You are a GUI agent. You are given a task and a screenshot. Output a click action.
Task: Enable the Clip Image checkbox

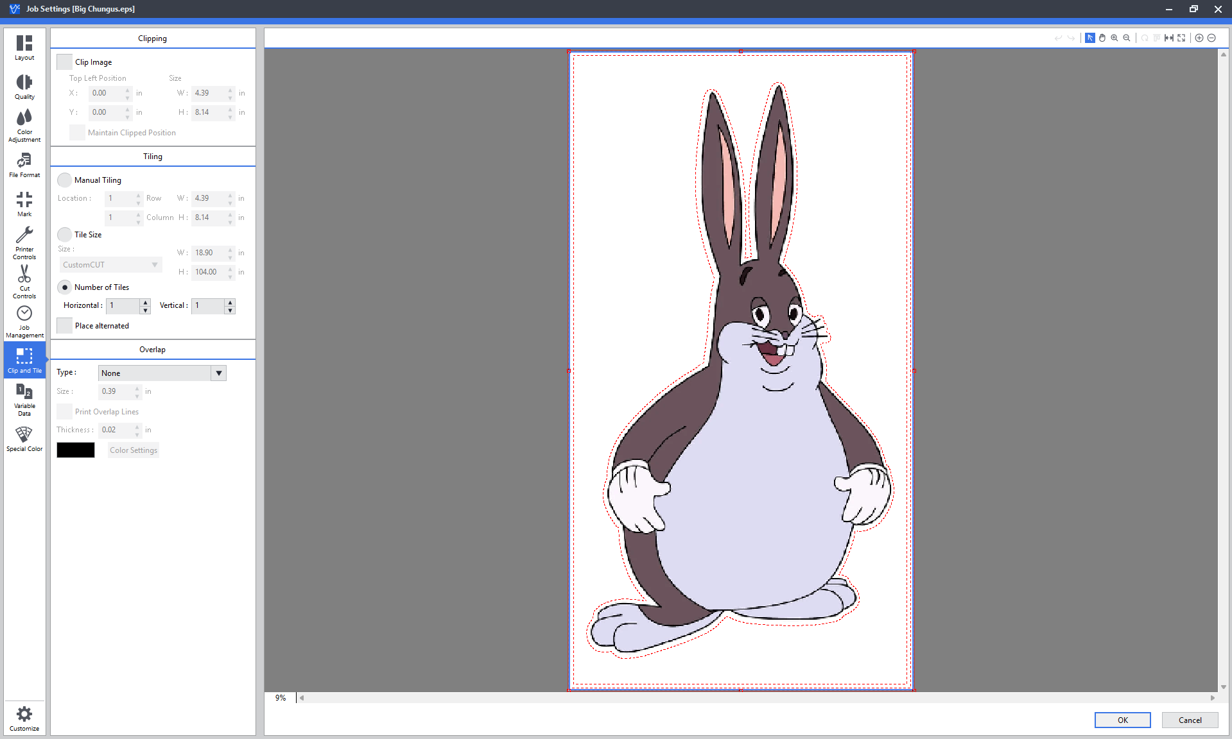[x=64, y=62]
